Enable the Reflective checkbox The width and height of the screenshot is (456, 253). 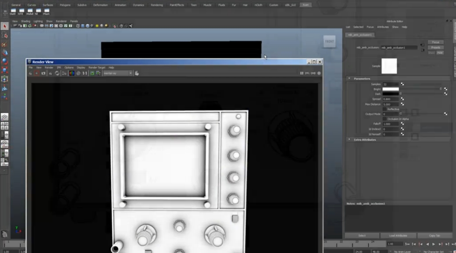[384, 109]
